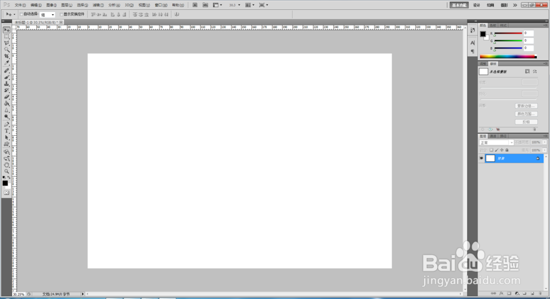This screenshot has height=299, width=550.
Task: Select the 3D Object Rotate tool
Action: (x=7, y=152)
